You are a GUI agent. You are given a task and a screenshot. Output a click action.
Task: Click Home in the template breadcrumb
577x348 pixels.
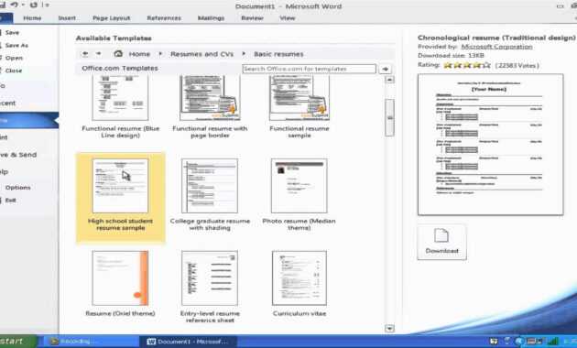click(139, 54)
